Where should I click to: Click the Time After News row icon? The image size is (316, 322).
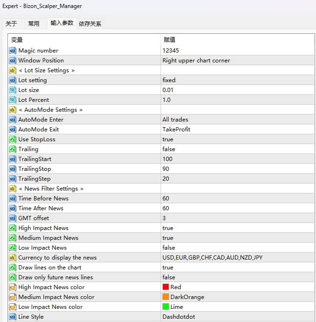click(x=13, y=208)
